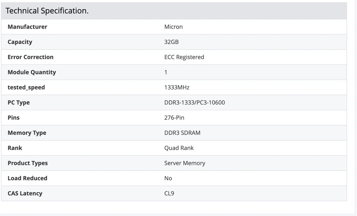Select the Error Correction label
357x216 pixels.
click(x=30, y=57)
